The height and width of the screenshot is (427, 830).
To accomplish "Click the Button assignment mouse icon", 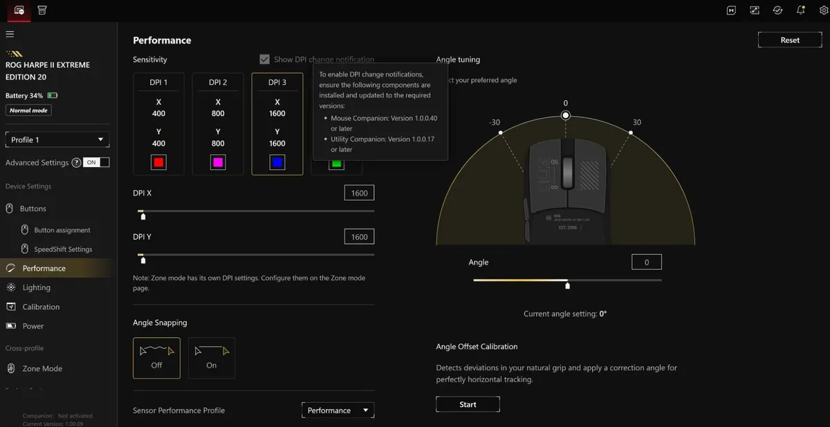I will point(26,230).
